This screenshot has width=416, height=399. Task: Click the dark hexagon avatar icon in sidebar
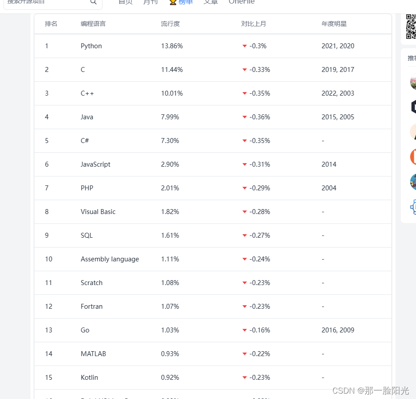point(413,106)
